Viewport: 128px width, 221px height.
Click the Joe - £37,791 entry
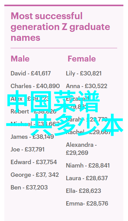[28, 149]
